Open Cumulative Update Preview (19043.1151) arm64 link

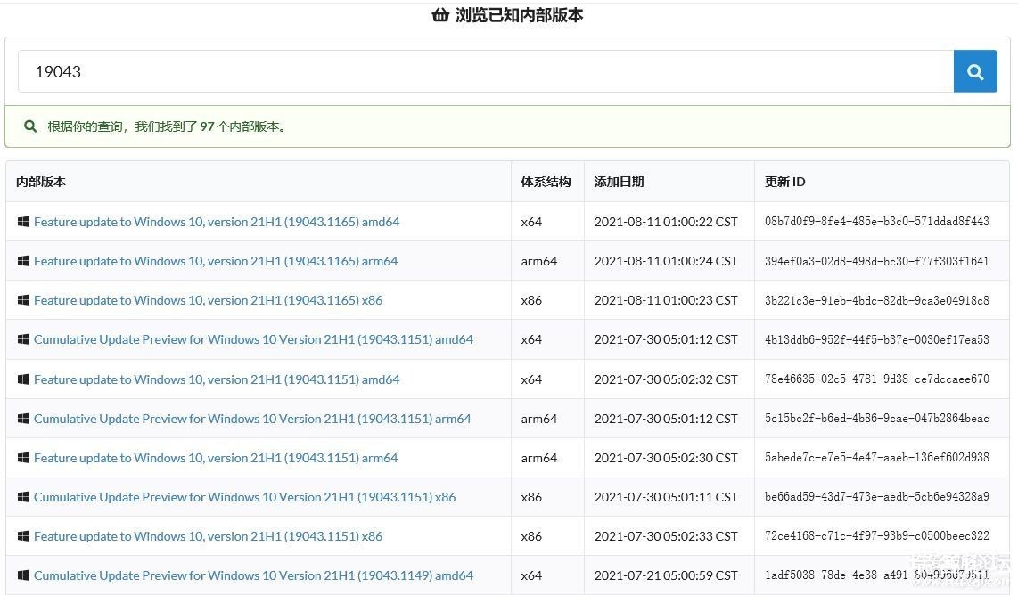(x=252, y=419)
